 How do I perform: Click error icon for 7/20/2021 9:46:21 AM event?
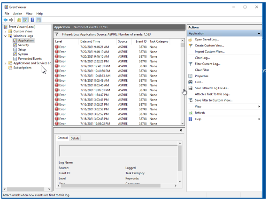57,47
